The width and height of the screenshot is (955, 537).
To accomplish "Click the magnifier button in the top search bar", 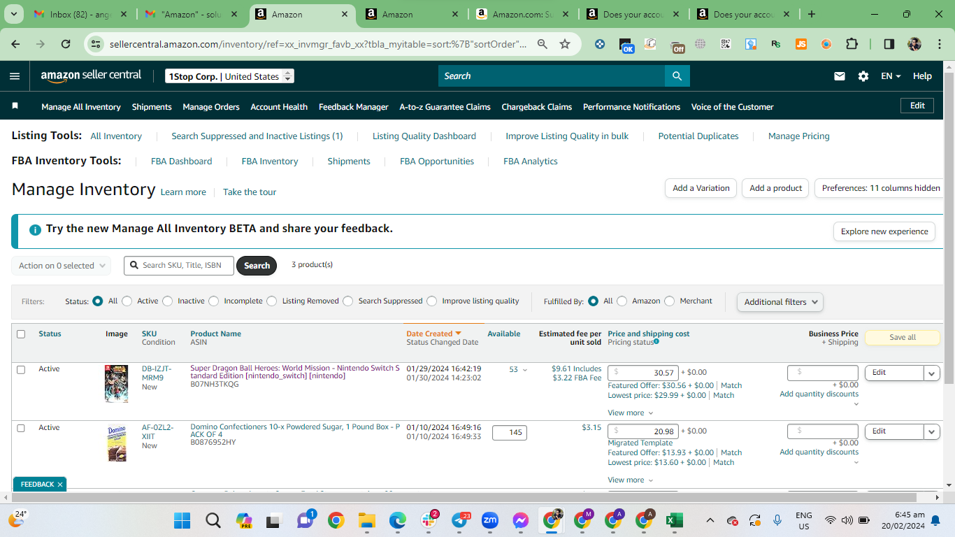I will [x=677, y=76].
